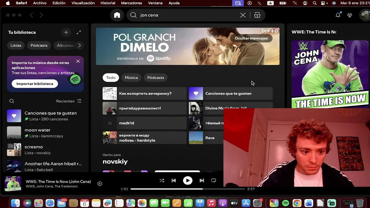Toggle shuffle playback
The width and height of the screenshot is (370, 208).
pos(162,181)
